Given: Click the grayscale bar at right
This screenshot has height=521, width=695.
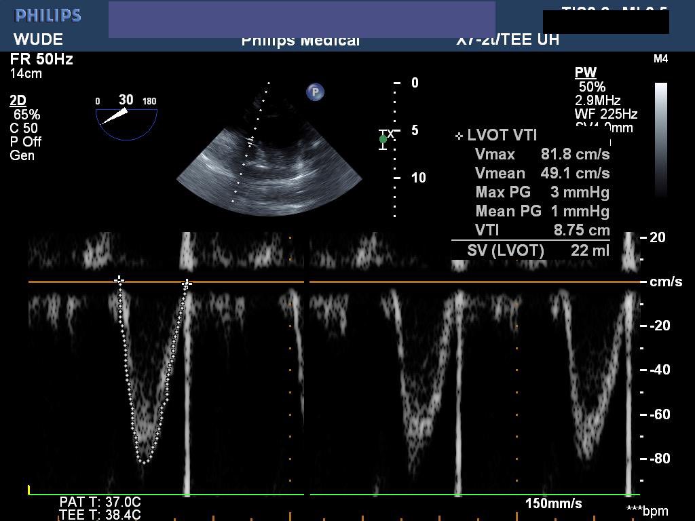Looking at the screenshot, I should point(661,140).
